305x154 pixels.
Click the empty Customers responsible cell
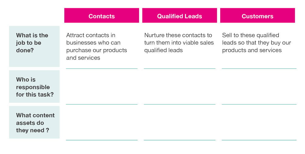pos(259,87)
